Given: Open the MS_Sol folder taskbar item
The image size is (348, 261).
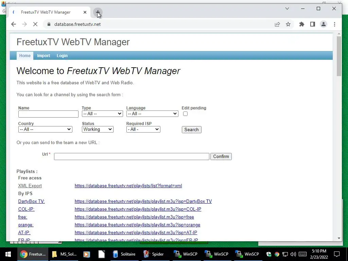Looking at the screenshot, I should pos(64,254).
